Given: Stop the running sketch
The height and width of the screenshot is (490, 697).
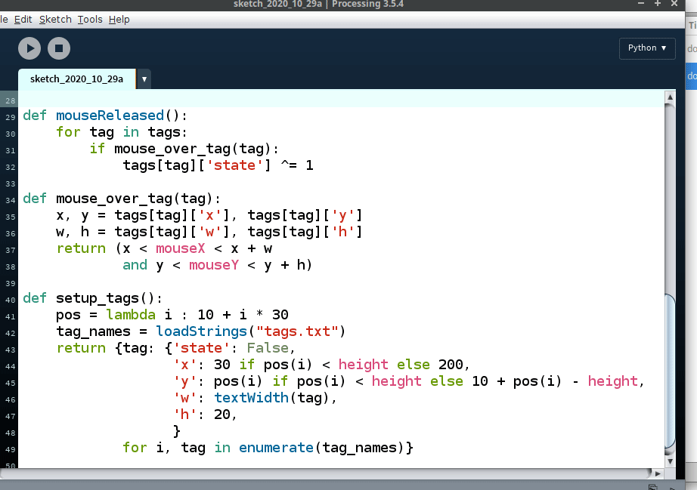Looking at the screenshot, I should click(x=59, y=48).
